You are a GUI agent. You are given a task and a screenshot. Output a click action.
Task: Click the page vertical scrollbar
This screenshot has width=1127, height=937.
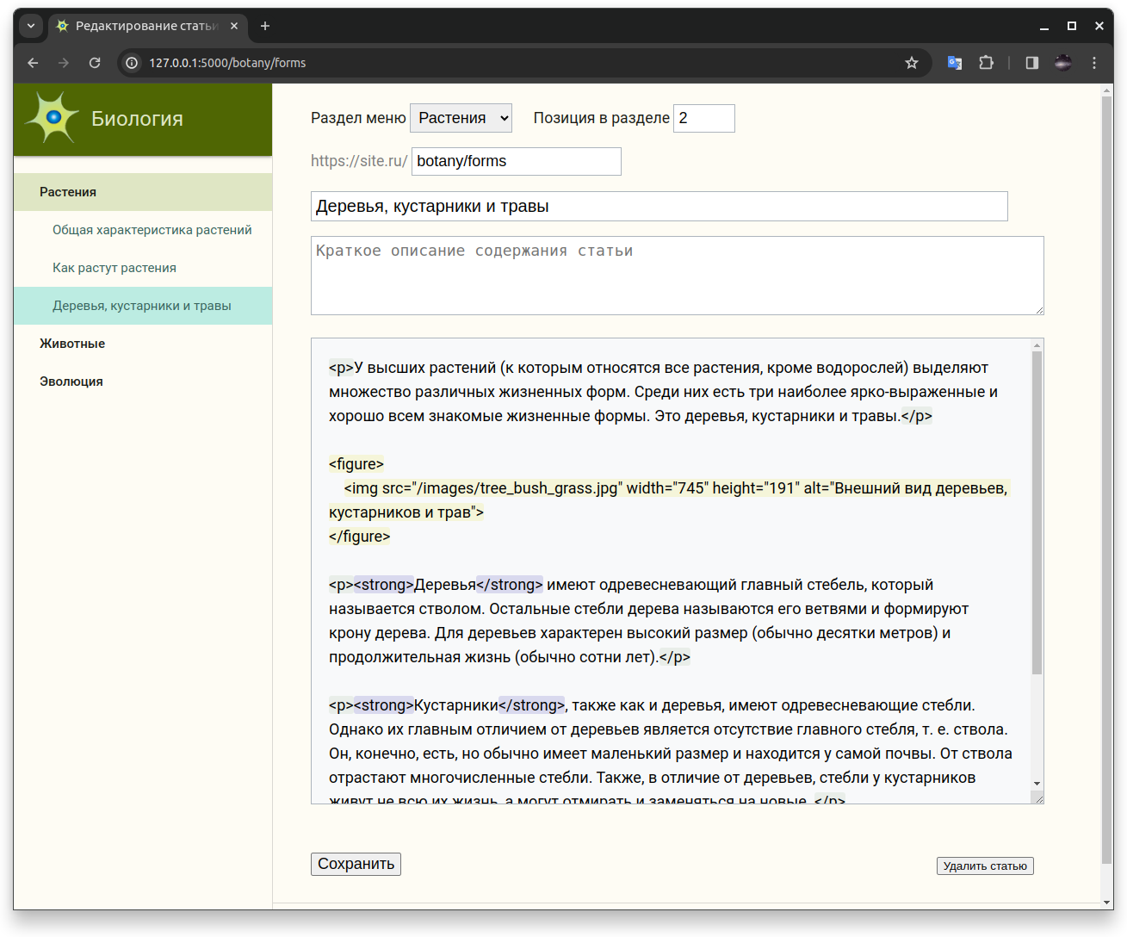(1107, 480)
